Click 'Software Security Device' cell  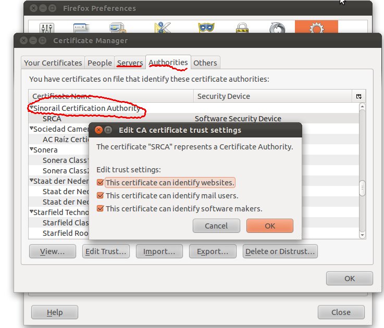pyautogui.click(x=238, y=119)
